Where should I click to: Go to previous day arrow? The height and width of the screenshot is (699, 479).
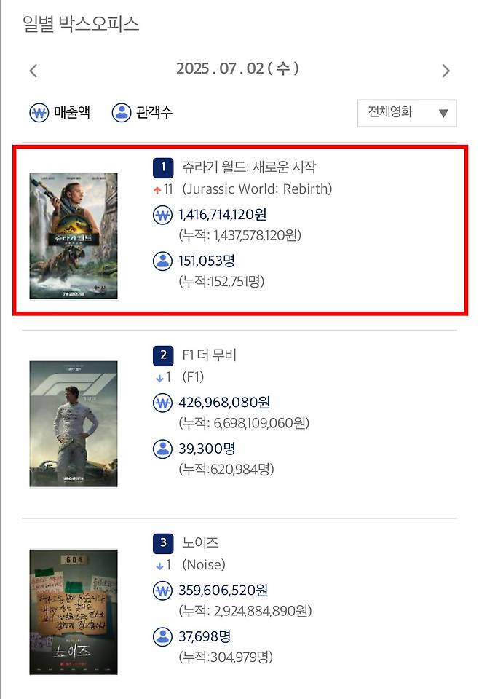coord(33,71)
